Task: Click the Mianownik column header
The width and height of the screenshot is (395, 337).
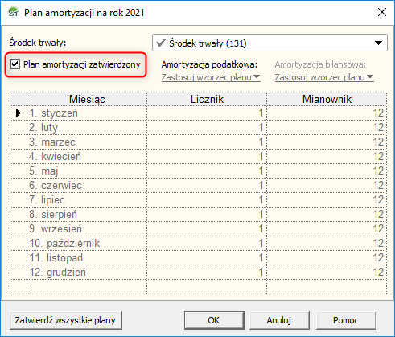Action: (327, 99)
